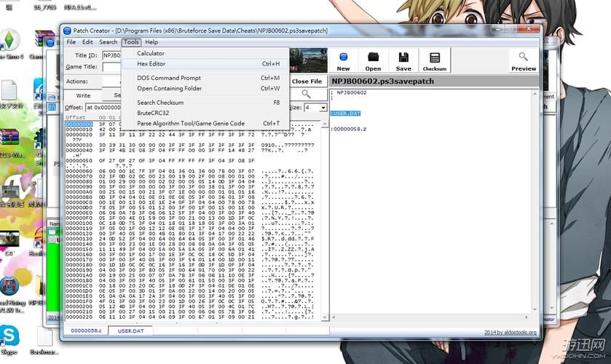The image size is (611, 364).
Task: Click the Open folder icon
Action: pyautogui.click(x=373, y=61)
